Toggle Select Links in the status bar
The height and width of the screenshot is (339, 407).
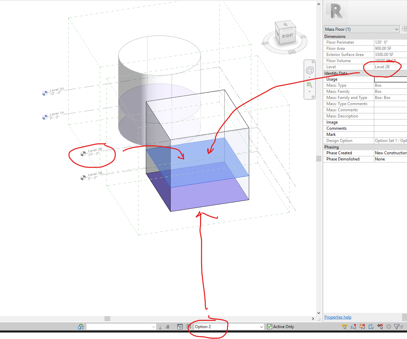tap(345, 327)
